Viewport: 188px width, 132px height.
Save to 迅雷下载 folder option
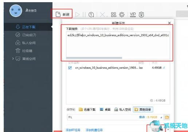tap(87, 110)
